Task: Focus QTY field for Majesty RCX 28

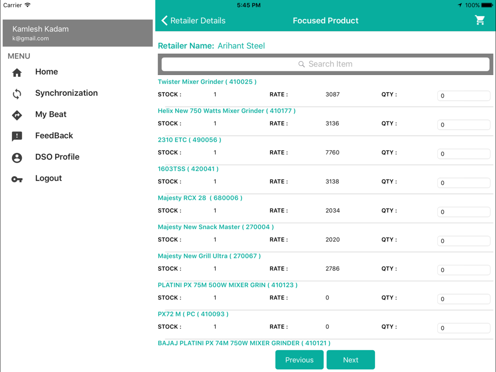Action: (x=463, y=212)
